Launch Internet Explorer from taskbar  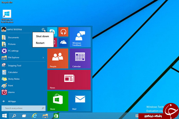[35, 116]
